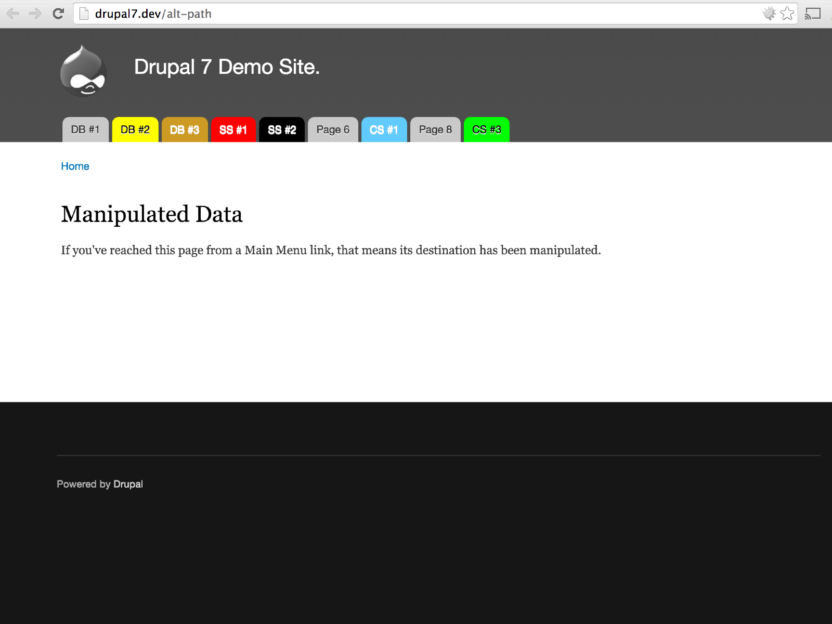Click the screen cast icon at top right

tap(812, 14)
